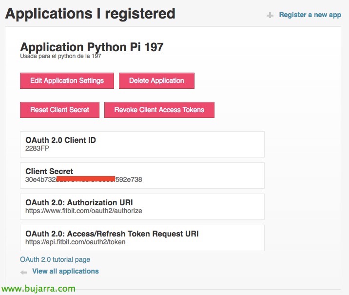The height and width of the screenshot is (295, 349).
Task: Click the Delete Application button
Action: pos(156,80)
